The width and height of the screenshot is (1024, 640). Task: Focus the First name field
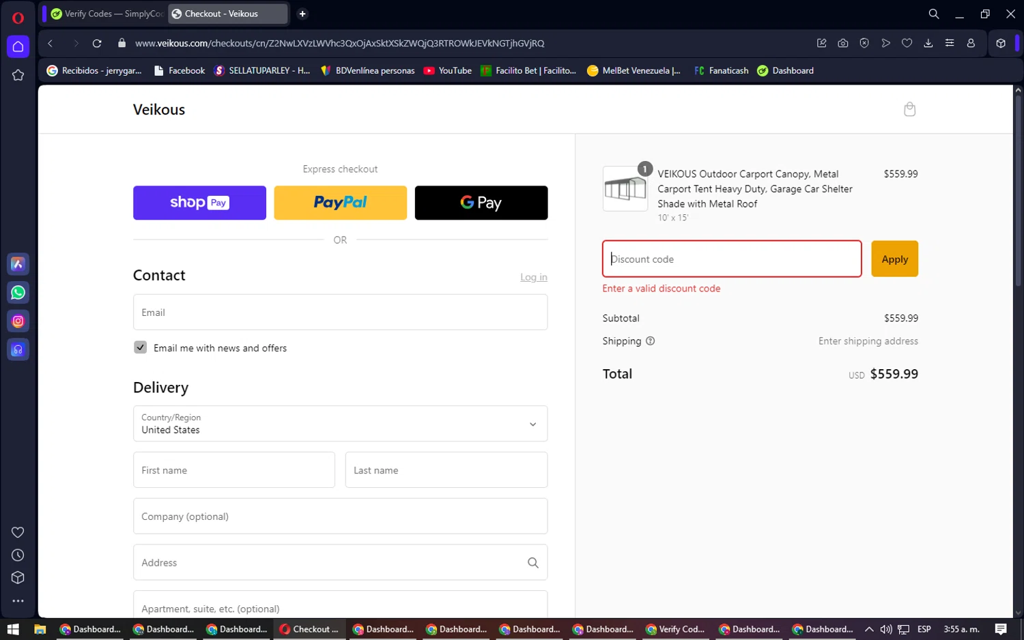click(234, 470)
